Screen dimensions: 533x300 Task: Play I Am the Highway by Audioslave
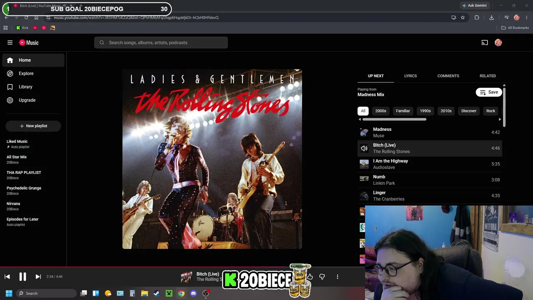pyautogui.click(x=430, y=164)
